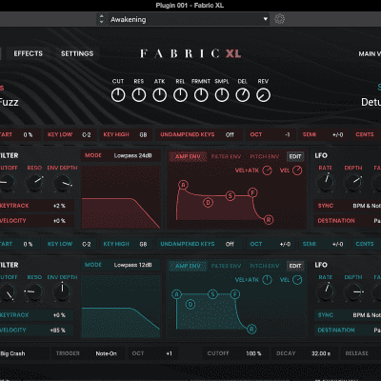Click the teal layer VEL knob
Screen dimensions: 381x381
point(297,280)
